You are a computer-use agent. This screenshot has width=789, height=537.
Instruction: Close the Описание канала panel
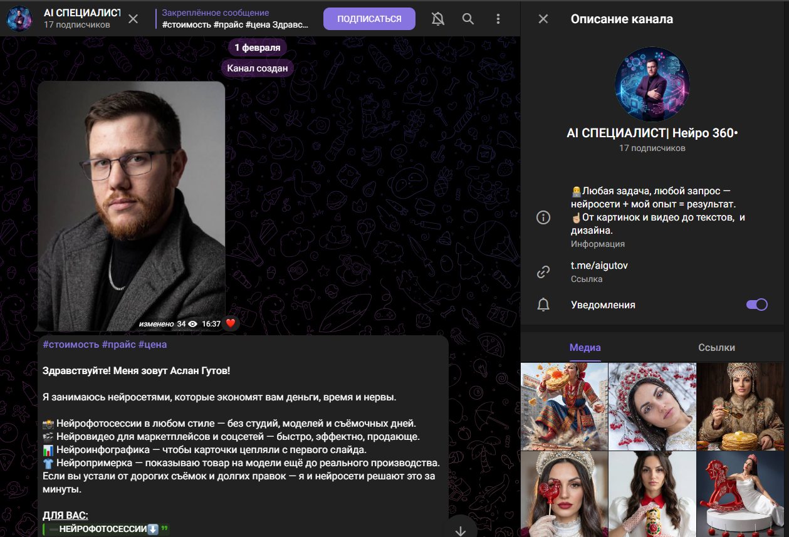(x=543, y=19)
